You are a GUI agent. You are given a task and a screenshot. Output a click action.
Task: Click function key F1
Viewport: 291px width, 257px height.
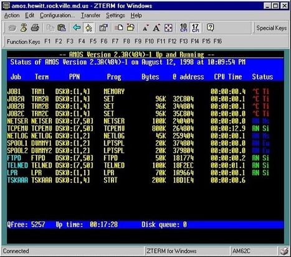tap(47, 41)
